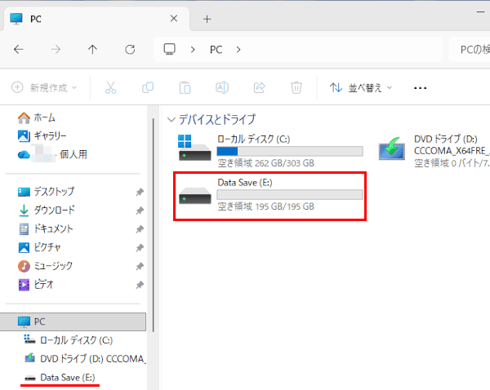490x390 pixels.
Task: Open ダウンロード in quick access
Action: pyautogui.click(x=47, y=211)
